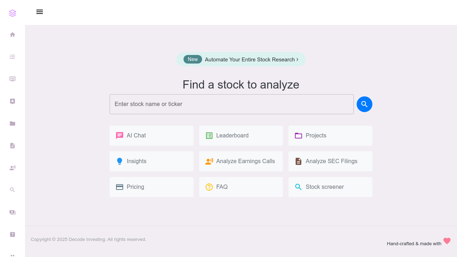Select the Leaderboard list icon in sidebar
The image size is (457, 257).
coord(12,57)
